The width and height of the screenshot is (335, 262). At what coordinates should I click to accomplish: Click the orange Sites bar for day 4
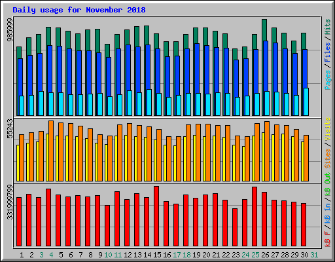[51, 151]
